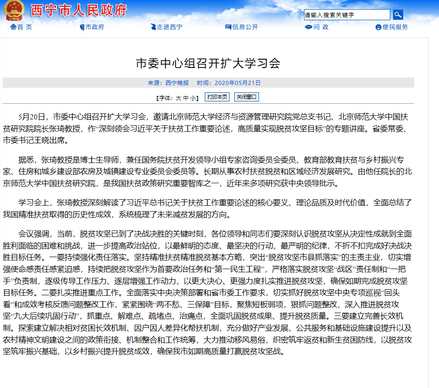This screenshot has width=439, height=388.
Task: Go to the 便民服务 navigation section
Action: 395,27
